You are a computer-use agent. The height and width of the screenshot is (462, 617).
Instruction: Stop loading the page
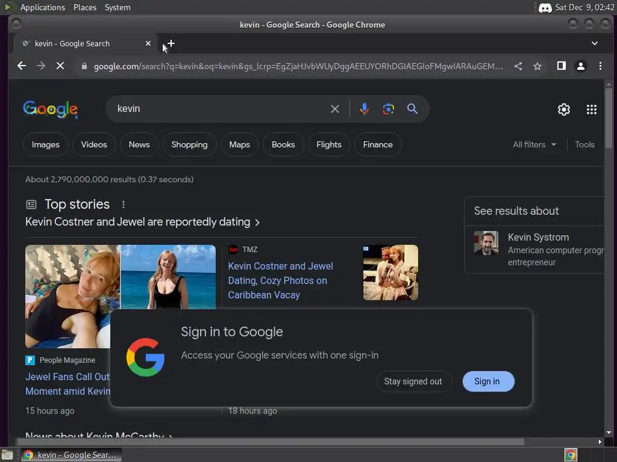[60, 66]
